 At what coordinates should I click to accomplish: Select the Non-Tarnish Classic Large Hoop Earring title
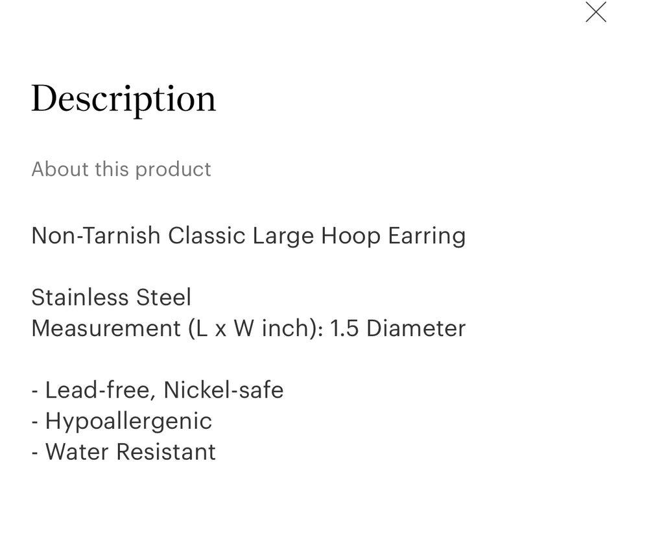point(248,235)
